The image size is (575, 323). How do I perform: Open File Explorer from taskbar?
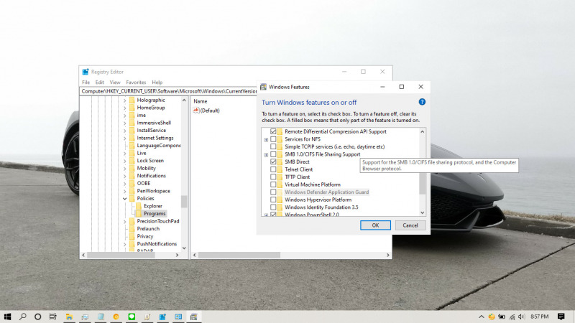(x=69, y=317)
